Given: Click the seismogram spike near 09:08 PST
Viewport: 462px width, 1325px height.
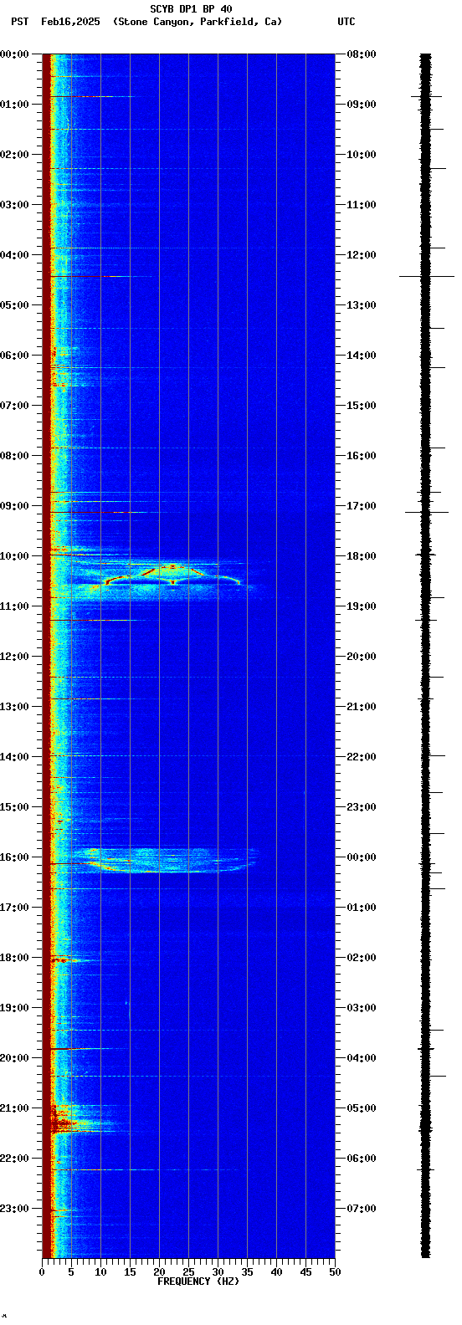Looking at the screenshot, I should pos(427,512).
